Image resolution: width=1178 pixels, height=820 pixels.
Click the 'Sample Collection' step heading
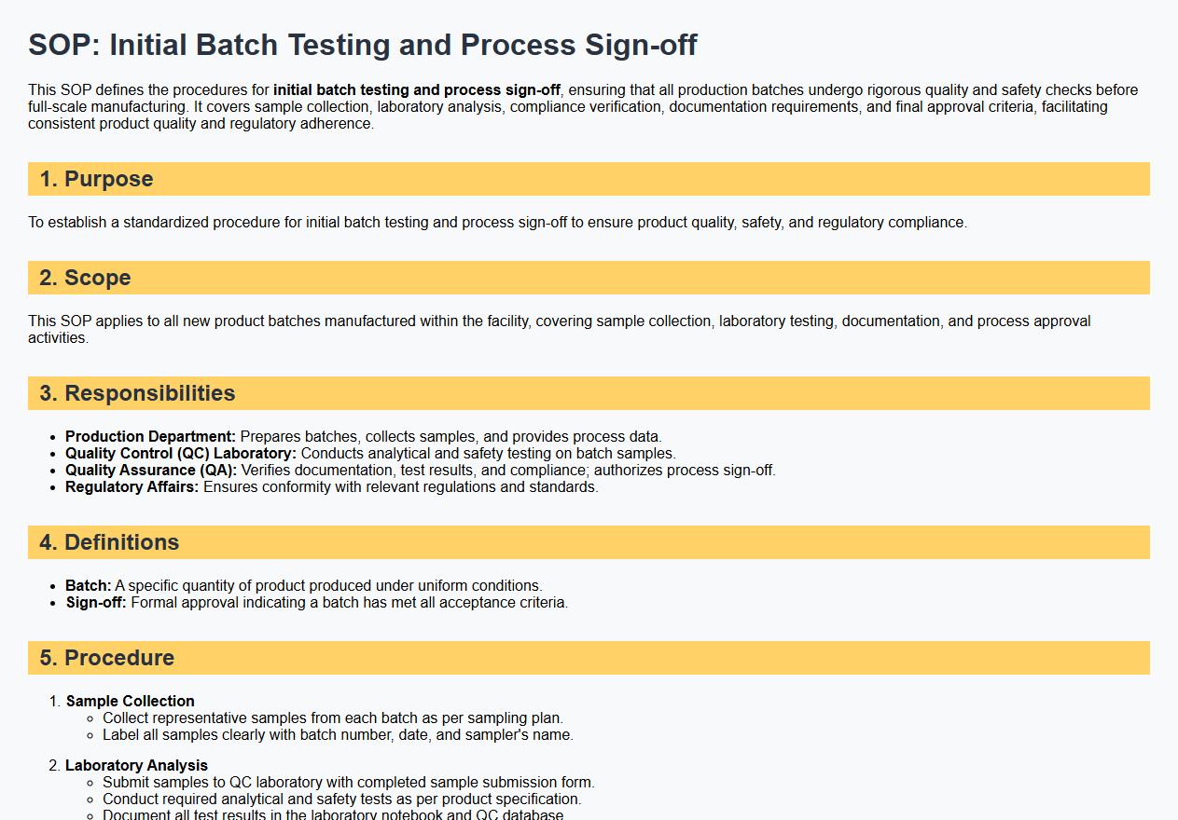click(131, 701)
